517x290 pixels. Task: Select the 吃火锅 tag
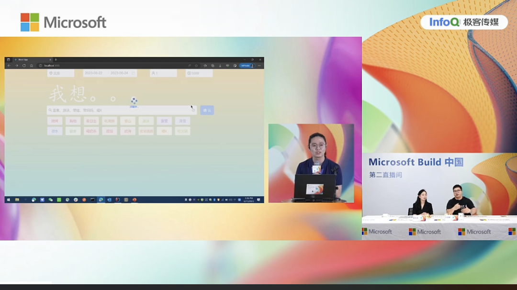point(182,131)
